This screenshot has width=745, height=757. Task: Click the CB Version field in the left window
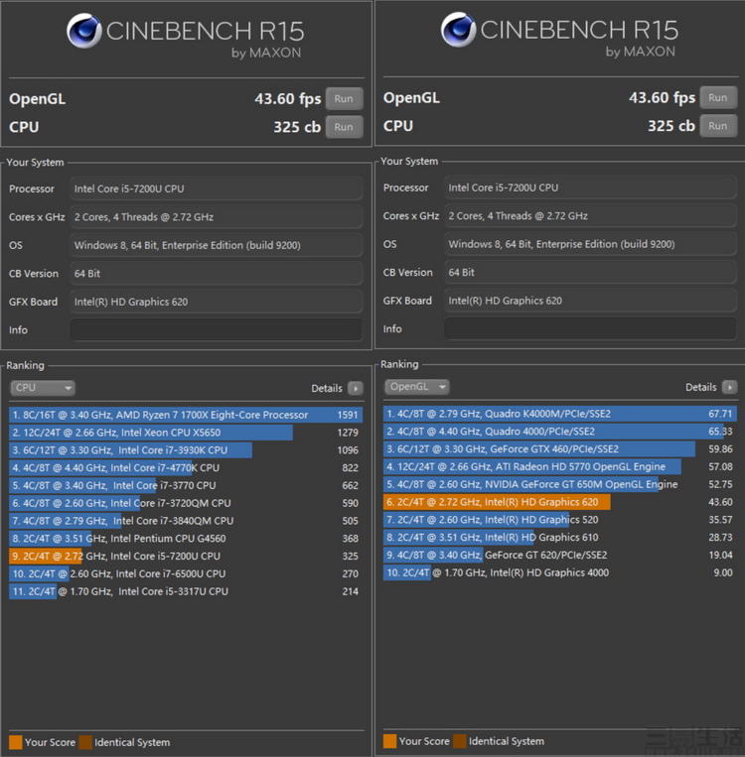217,273
